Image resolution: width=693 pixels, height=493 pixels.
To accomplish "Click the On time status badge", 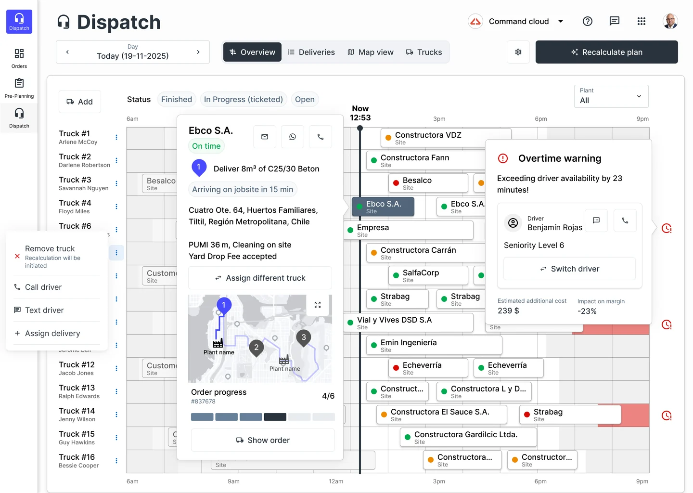I will [x=206, y=146].
